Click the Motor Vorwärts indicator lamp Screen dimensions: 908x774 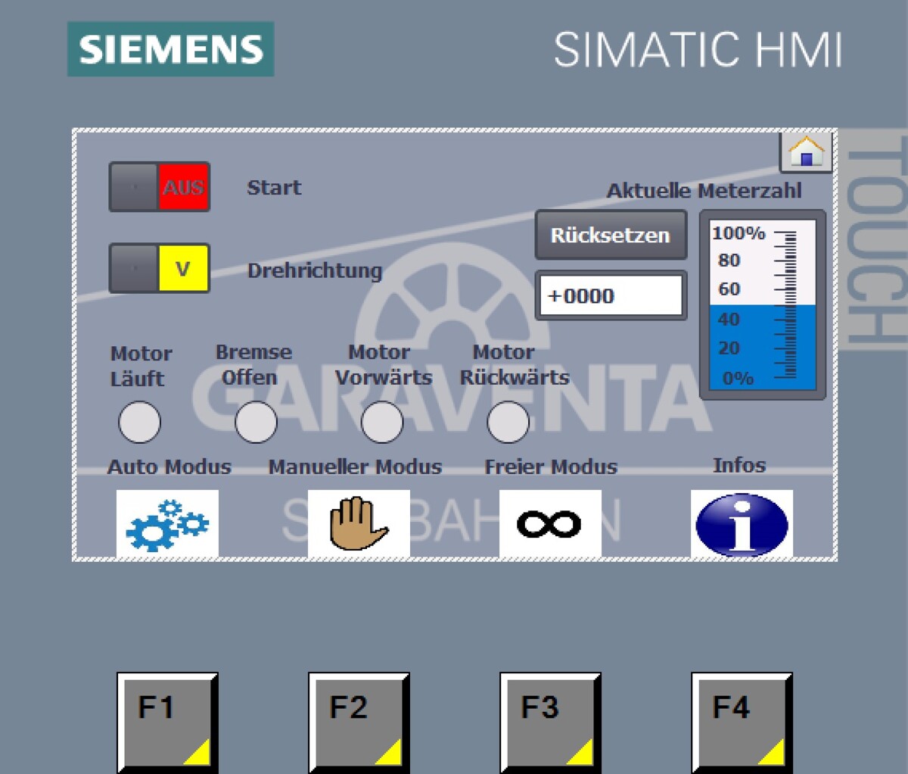point(382,422)
